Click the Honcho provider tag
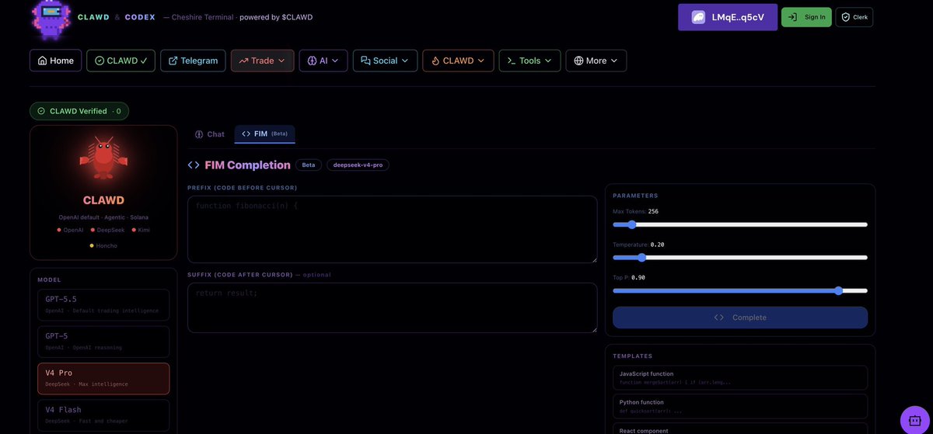The width and height of the screenshot is (933, 434). pos(103,245)
